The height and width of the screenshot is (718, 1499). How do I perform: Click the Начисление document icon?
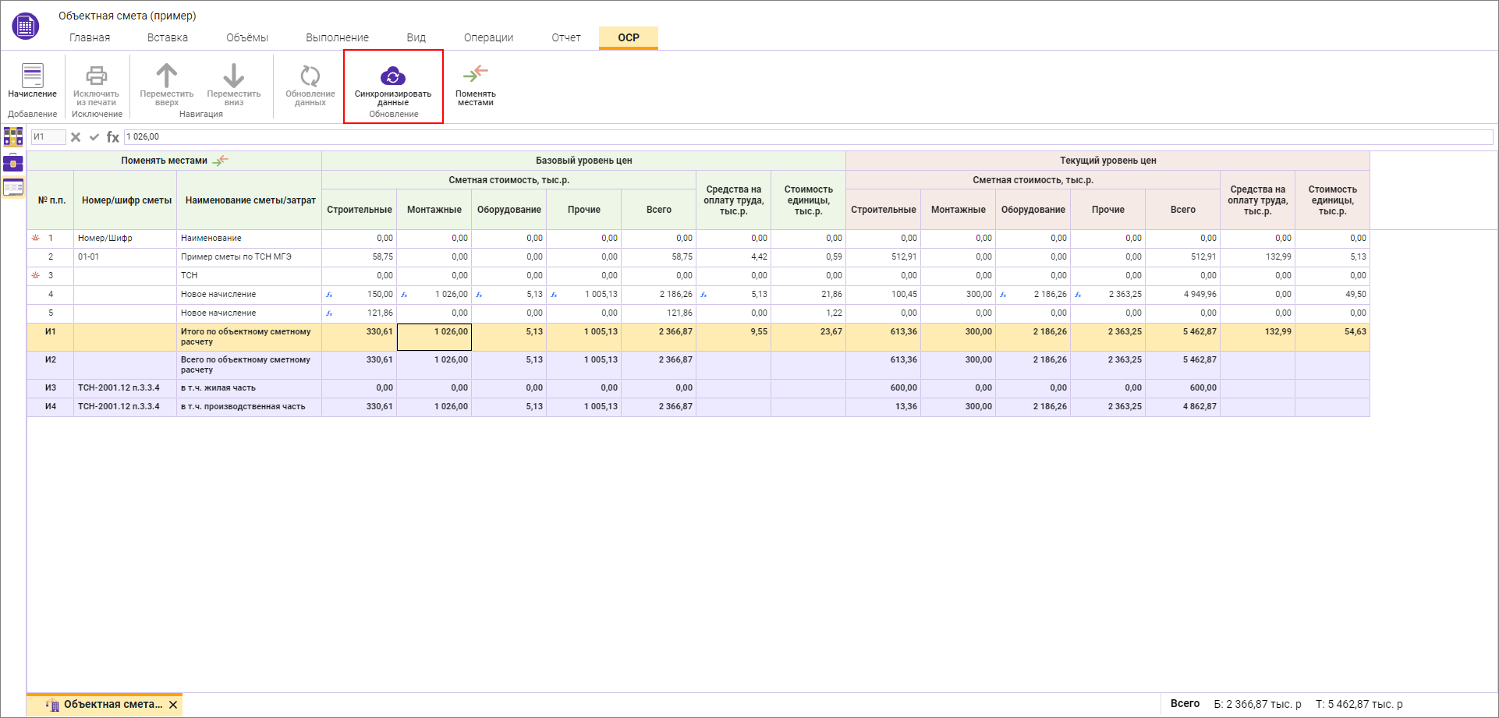pyautogui.click(x=32, y=76)
